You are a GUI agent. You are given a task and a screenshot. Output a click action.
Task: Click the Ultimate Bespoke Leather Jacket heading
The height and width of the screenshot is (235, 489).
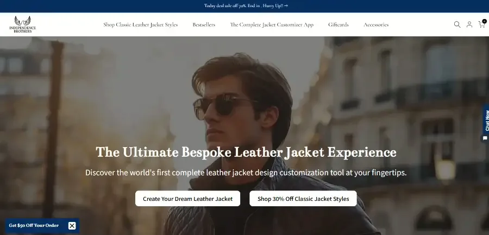246,153
